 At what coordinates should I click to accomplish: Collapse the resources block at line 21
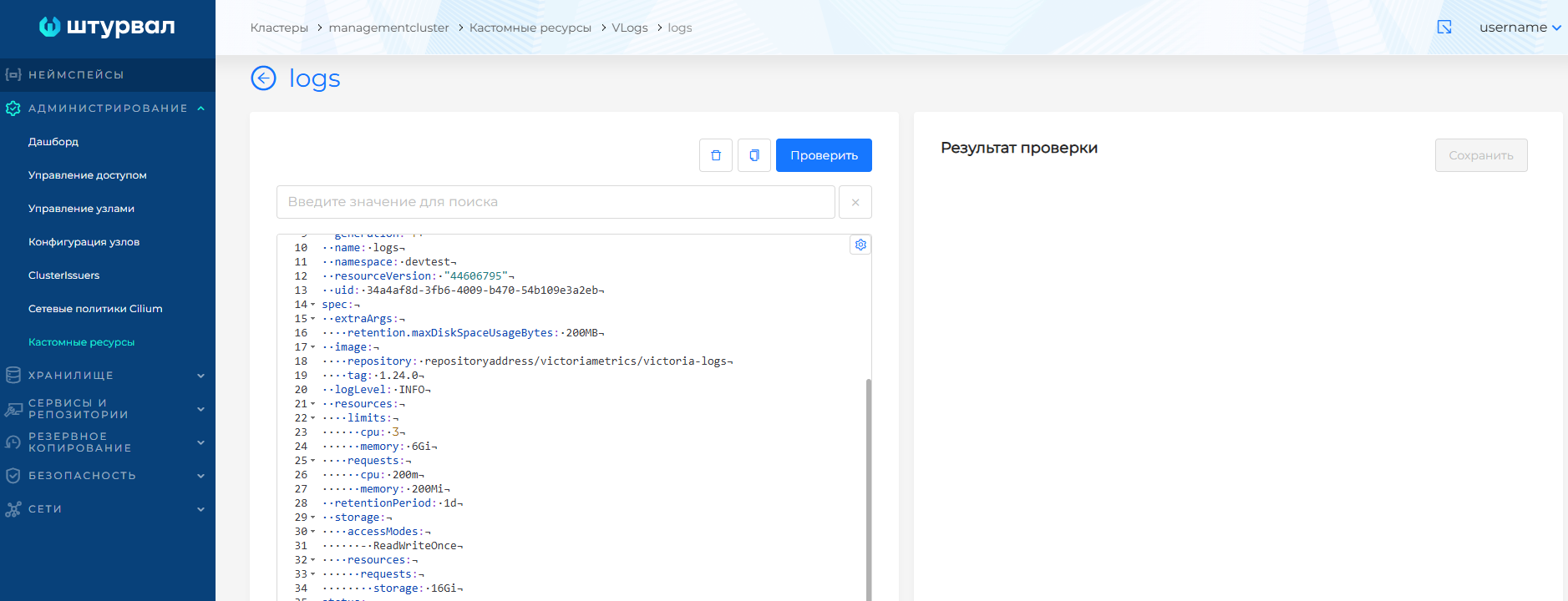click(x=313, y=404)
